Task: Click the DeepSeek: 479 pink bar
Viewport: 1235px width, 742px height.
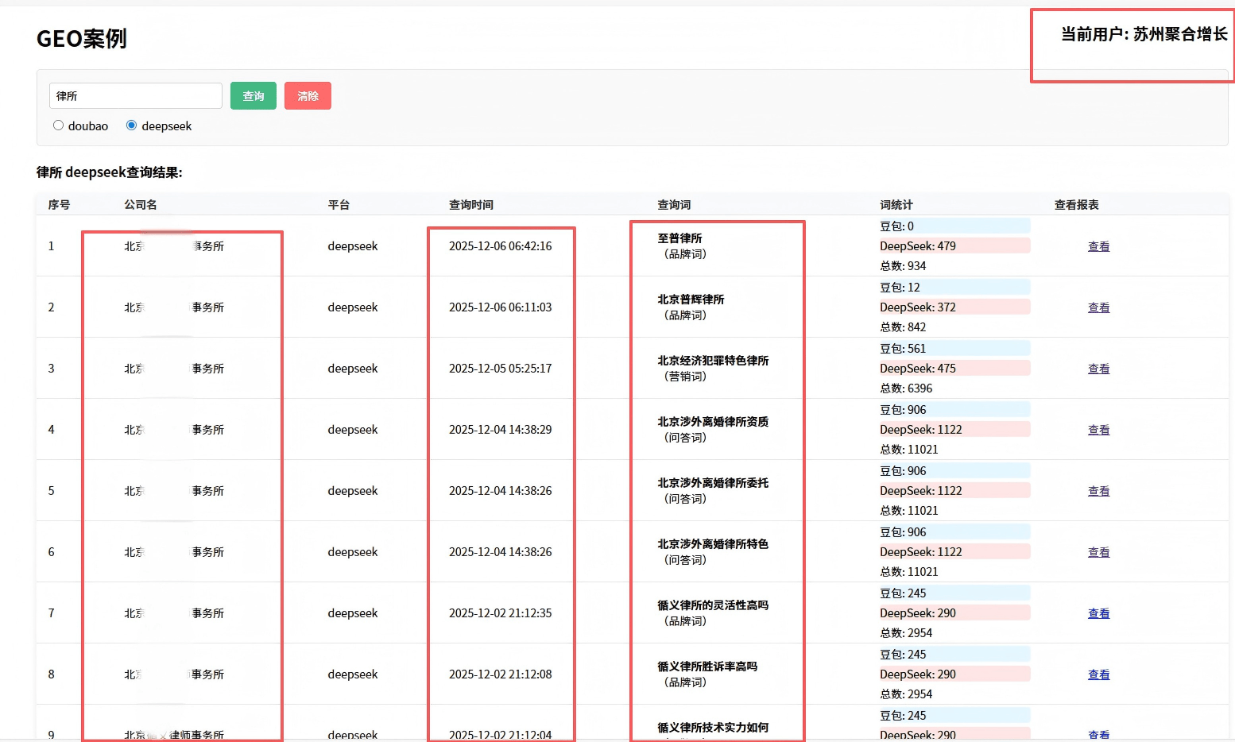Action: [954, 246]
